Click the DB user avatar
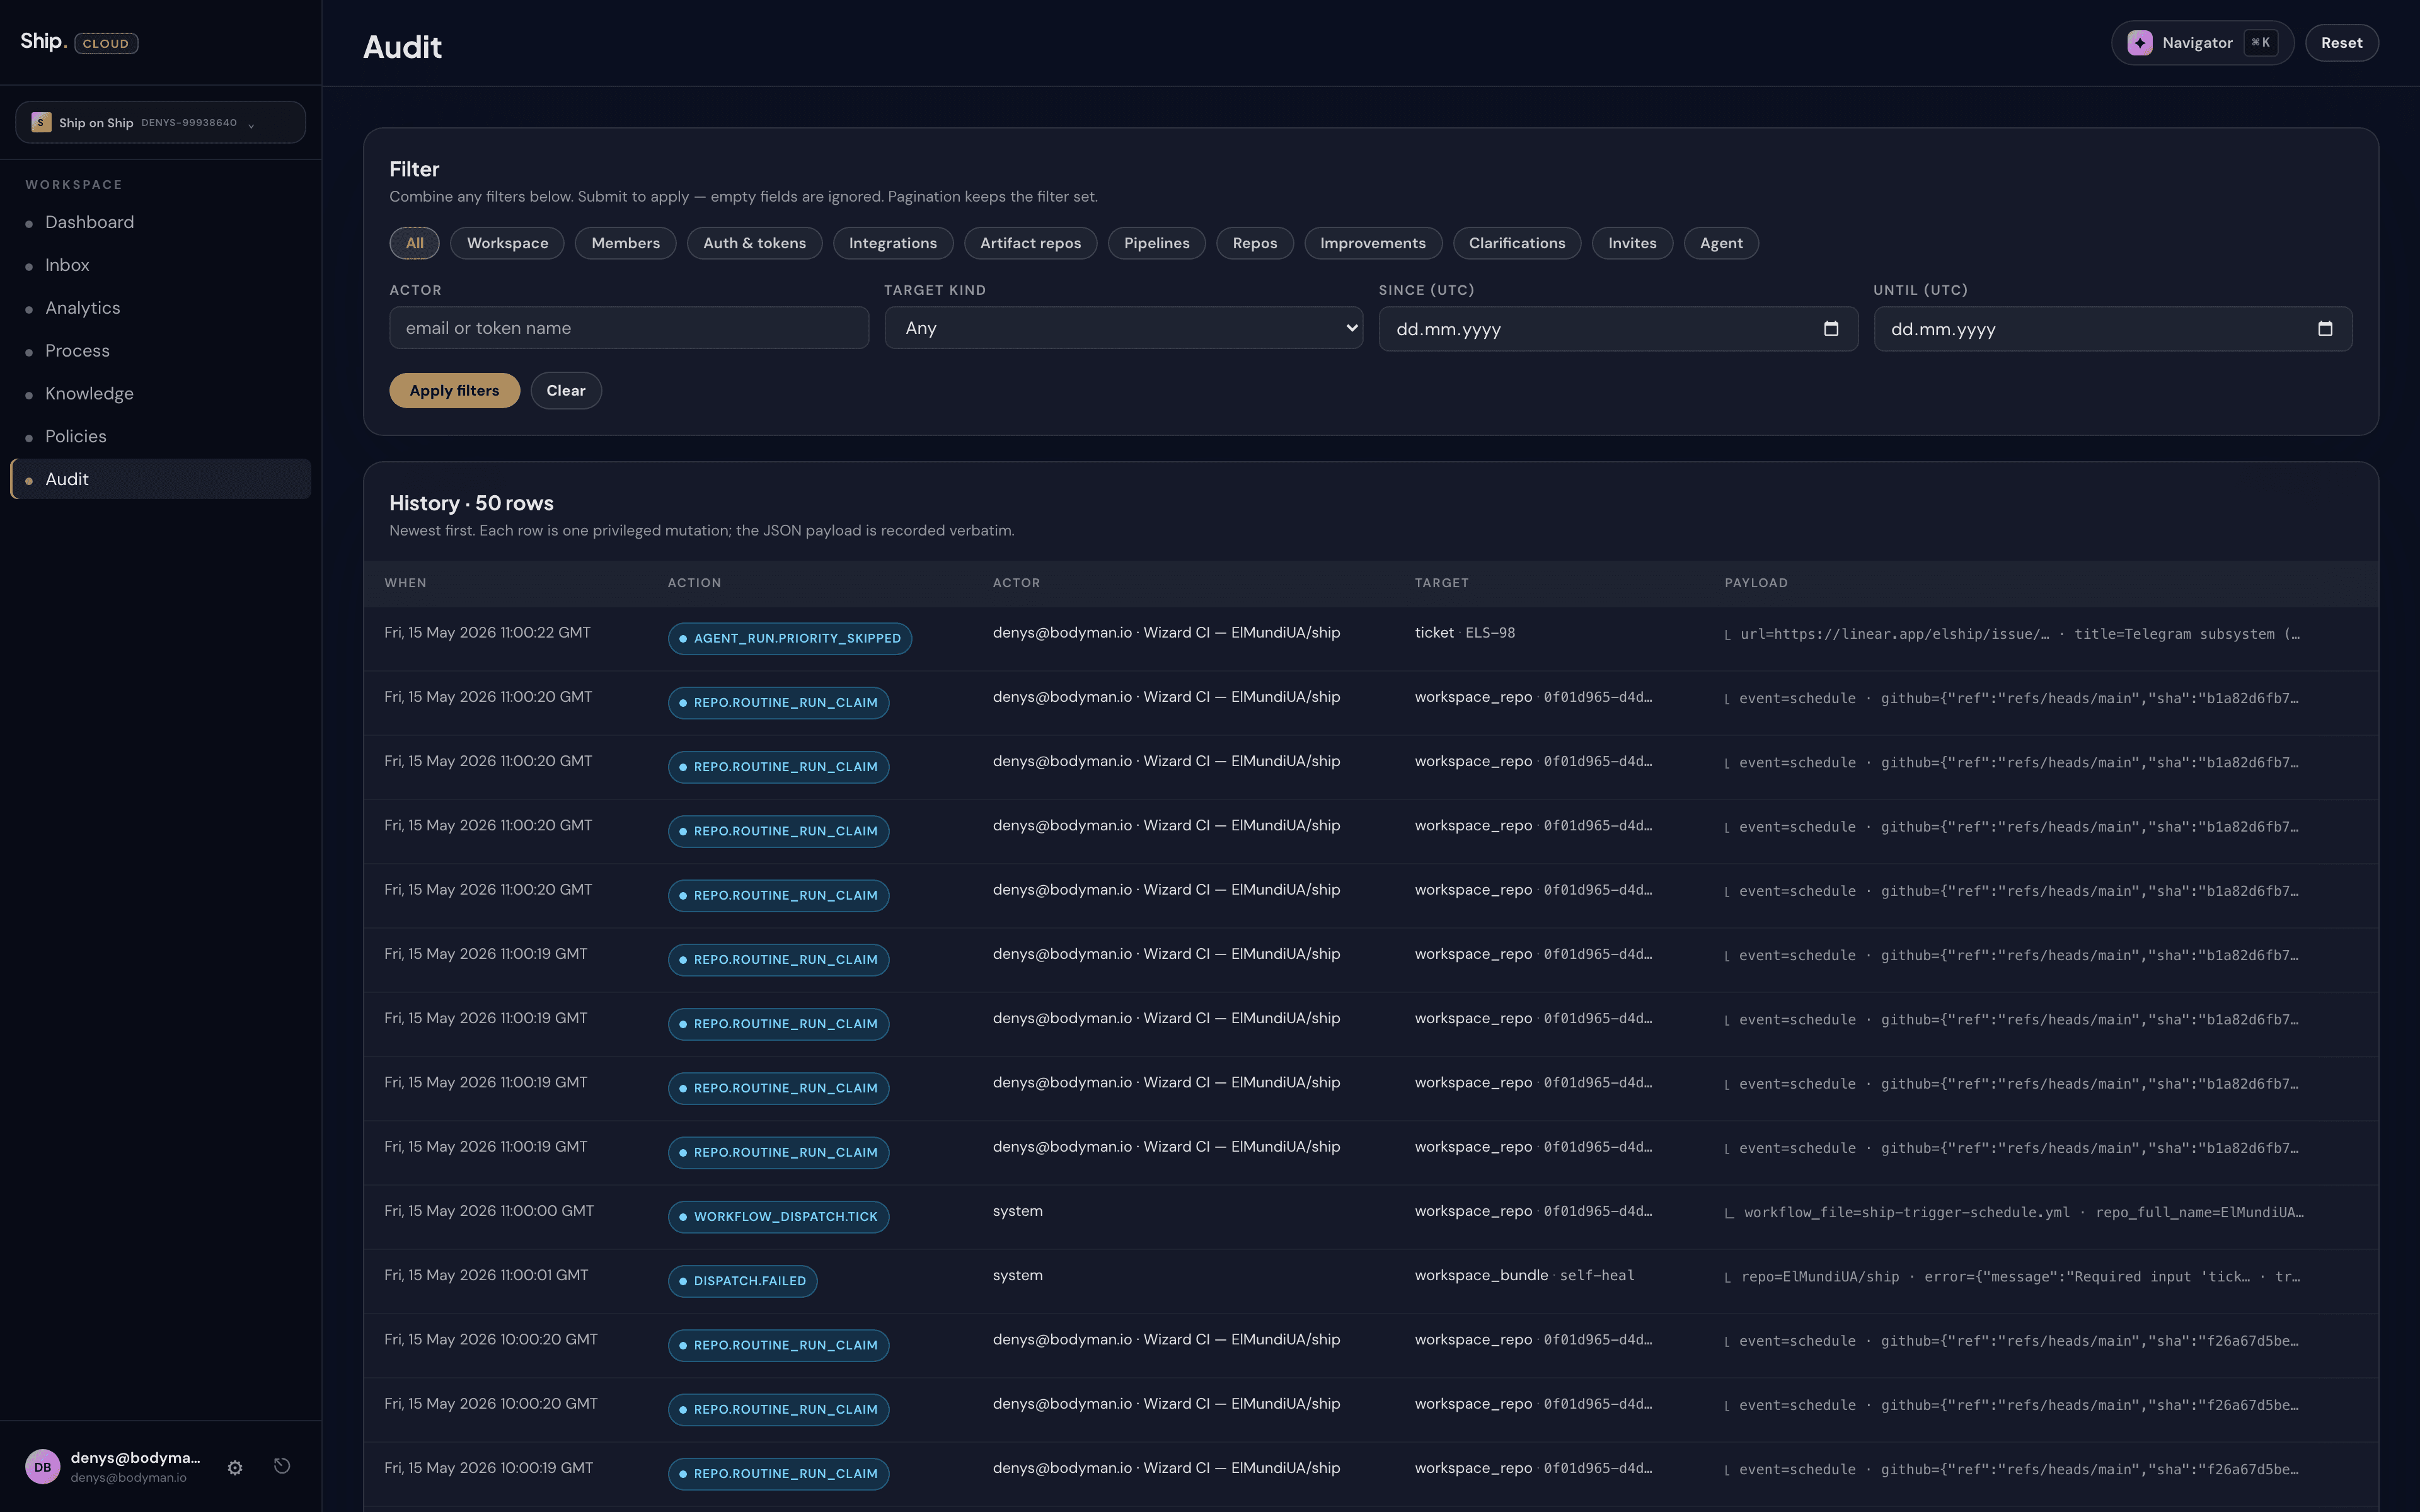 pyautogui.click(x=43, y=1467)
